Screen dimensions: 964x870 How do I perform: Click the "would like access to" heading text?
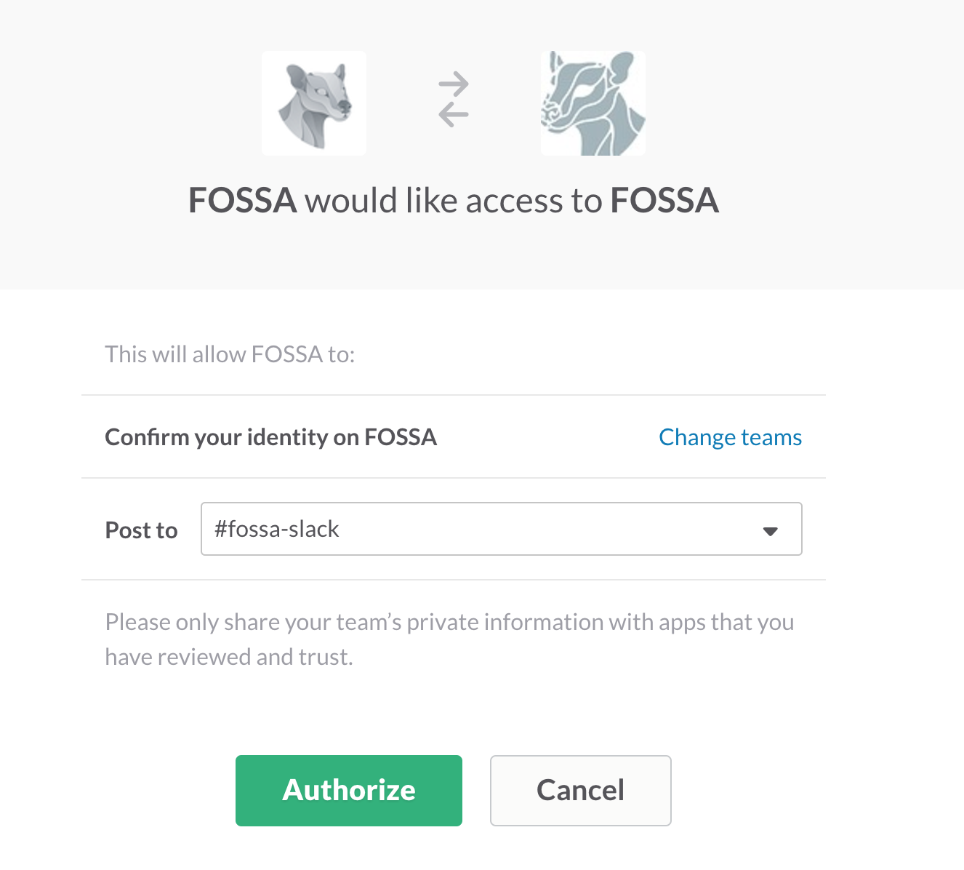(x=454, y=201)
